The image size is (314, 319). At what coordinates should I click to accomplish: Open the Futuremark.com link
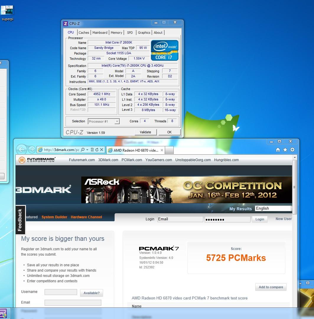click(x=82, y=160)
